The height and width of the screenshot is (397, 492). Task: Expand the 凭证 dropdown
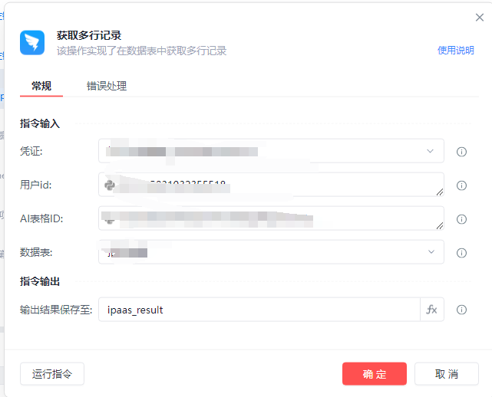(x=430, y=152)
